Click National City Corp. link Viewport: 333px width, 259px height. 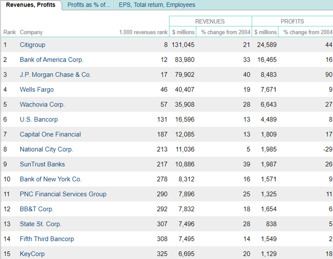coord(46,149)
